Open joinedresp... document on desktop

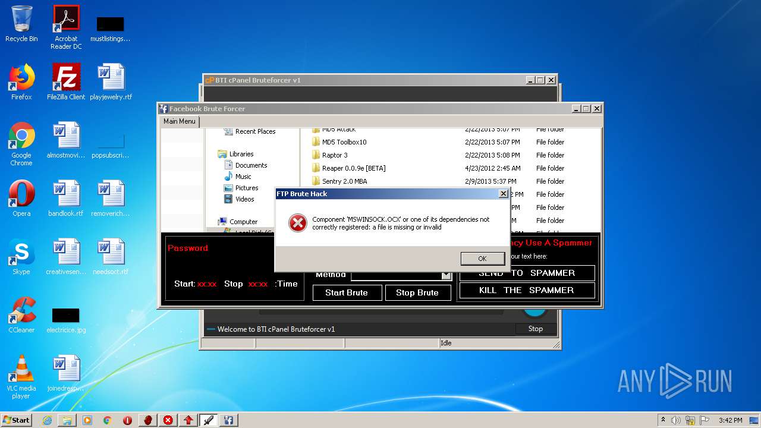click(66, 373)
